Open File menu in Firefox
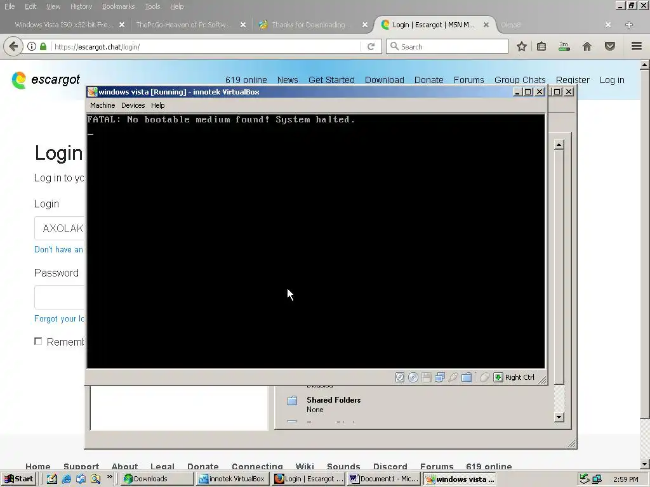 coord(10,6)
